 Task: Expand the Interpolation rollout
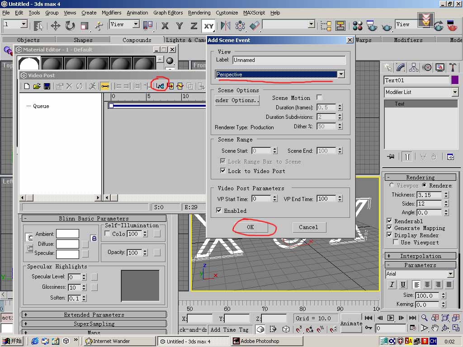(x=420, y=256)
